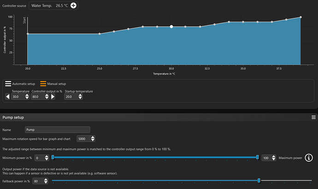The image size is (318, 189).
Task: Click the maximum power handle on range slider
Action: tap(257, 158)
